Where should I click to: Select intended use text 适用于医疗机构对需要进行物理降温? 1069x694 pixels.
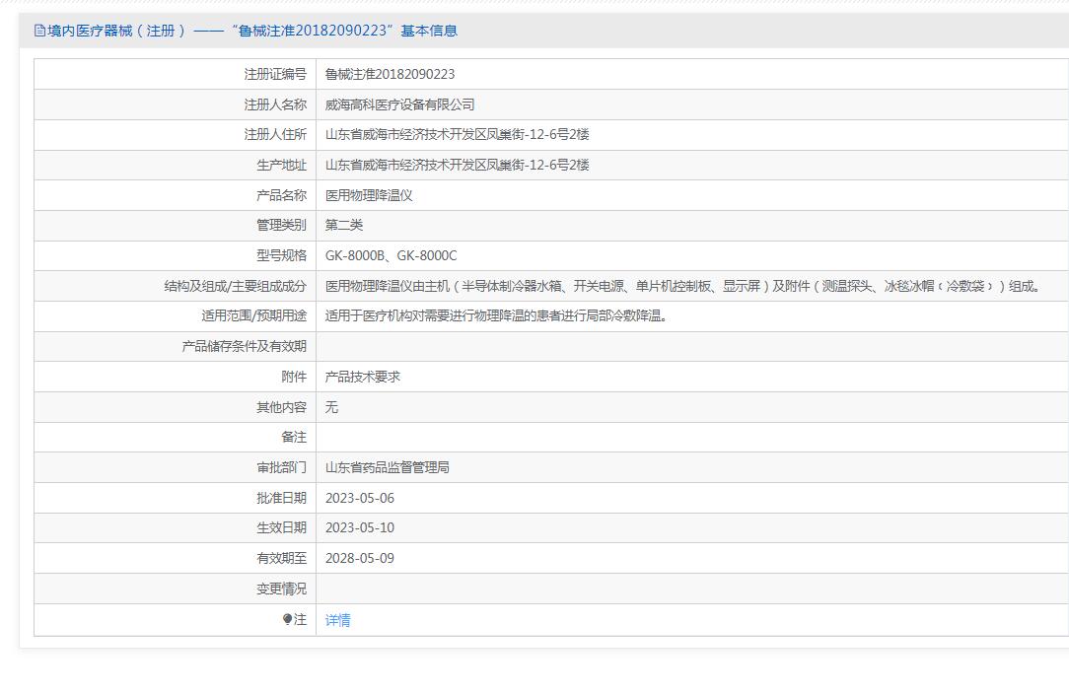[496, 315]
